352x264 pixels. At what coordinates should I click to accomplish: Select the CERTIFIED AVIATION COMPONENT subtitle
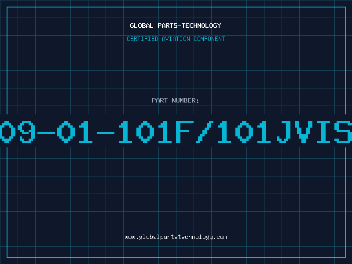pyautogui.click(x=176, y=39)
